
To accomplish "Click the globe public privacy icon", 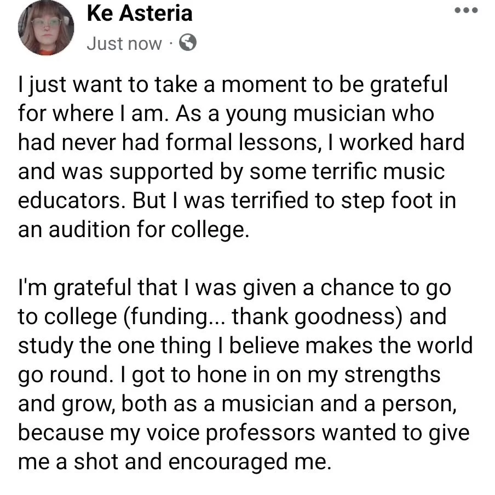I will 188,43.
